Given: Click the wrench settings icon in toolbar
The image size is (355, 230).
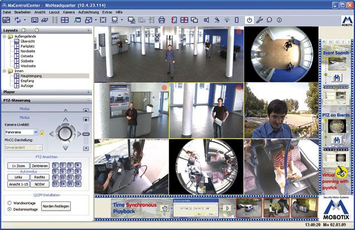Looking at the screenshot, I should [260, 20].
